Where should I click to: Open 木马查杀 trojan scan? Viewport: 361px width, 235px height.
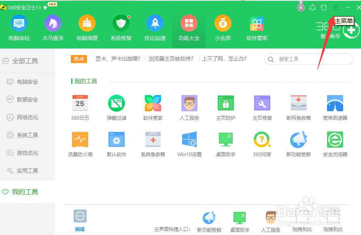coord(53,28)
